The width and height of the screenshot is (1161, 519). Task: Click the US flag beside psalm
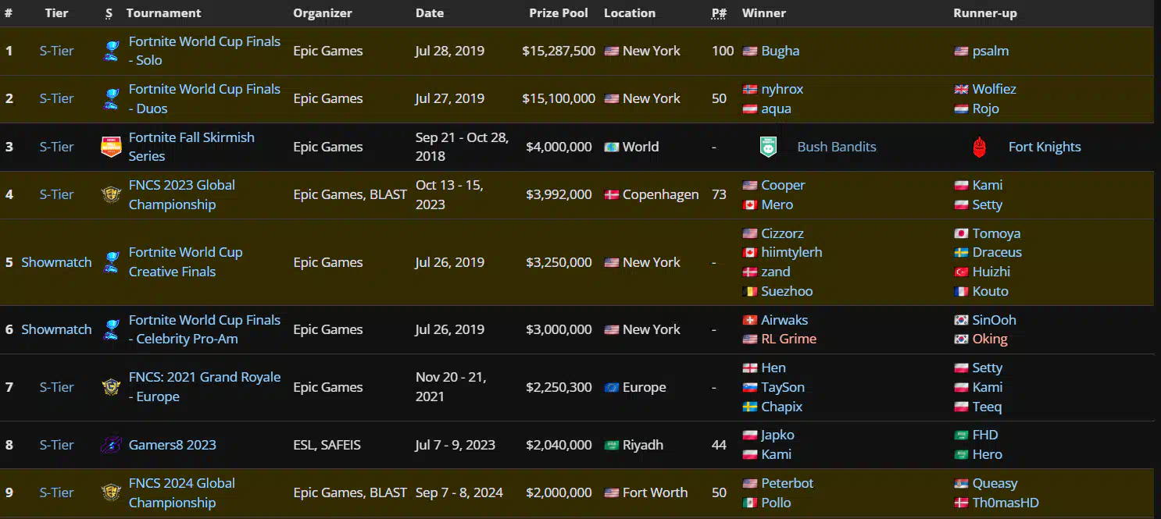click(961, 52)
